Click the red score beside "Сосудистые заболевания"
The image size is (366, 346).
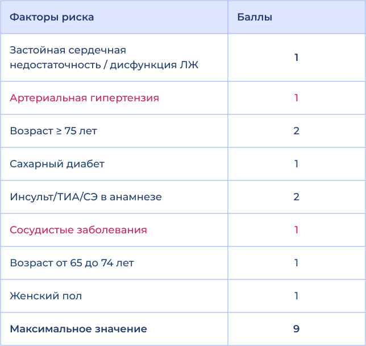tap(296, 230)
